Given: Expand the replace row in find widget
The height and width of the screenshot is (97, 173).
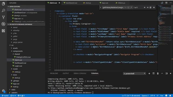Looking at the screenshot, I should [101, 8].
